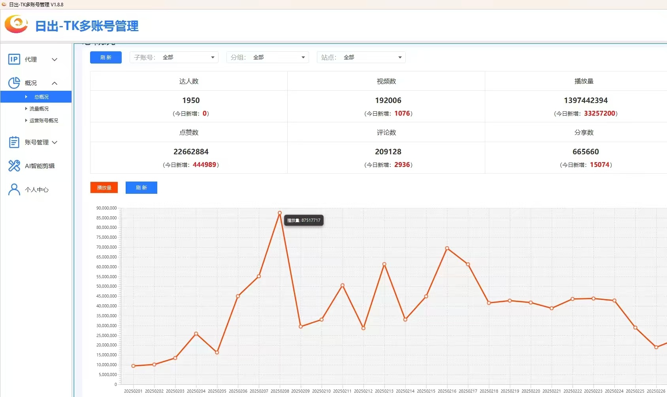Open the 站点 dropdown

coord(361,57)
